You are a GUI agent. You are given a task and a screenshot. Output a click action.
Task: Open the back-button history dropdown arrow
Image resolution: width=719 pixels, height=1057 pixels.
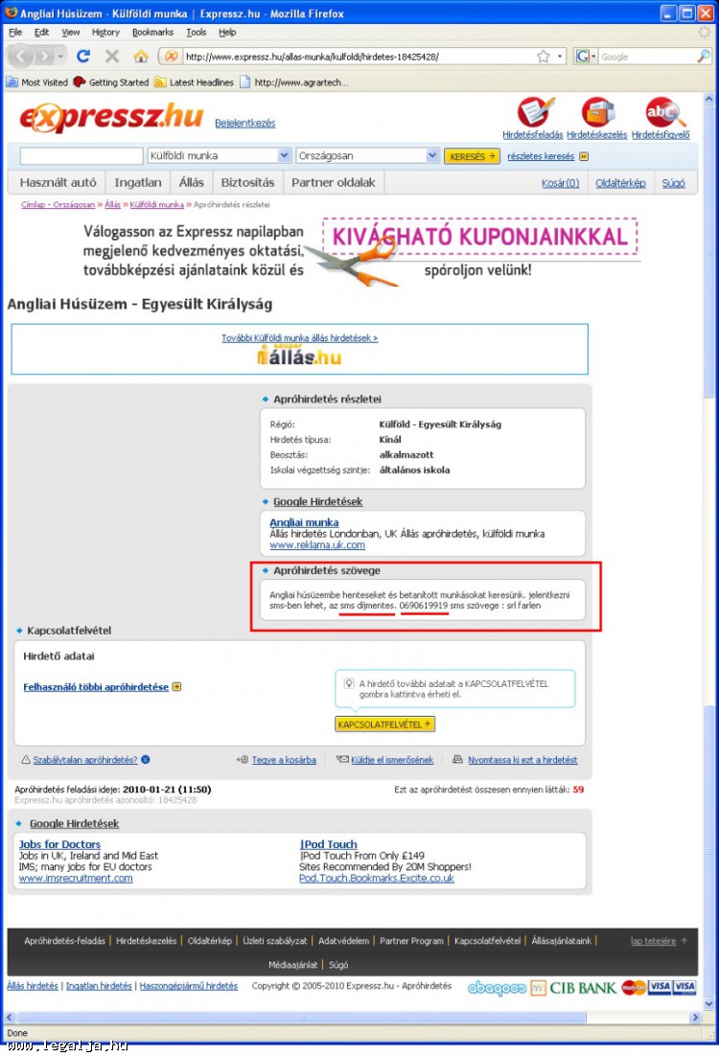[x=60, y=57]
